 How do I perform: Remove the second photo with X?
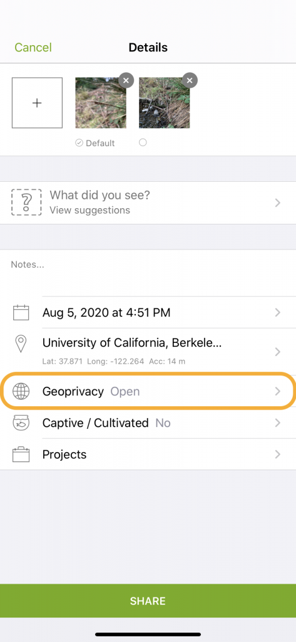point(190,81)
